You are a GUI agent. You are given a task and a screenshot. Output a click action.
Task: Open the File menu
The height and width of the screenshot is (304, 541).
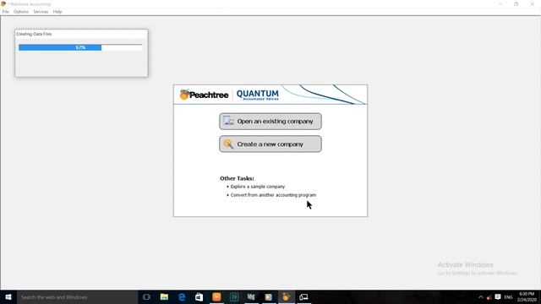pos(6,12)
